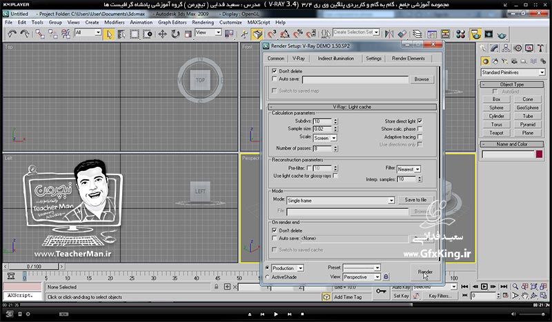This screenshot has height=322, width=552.
Task: Select the Cameras category icon
Action: pyautogui.click(x=514, y=61)
